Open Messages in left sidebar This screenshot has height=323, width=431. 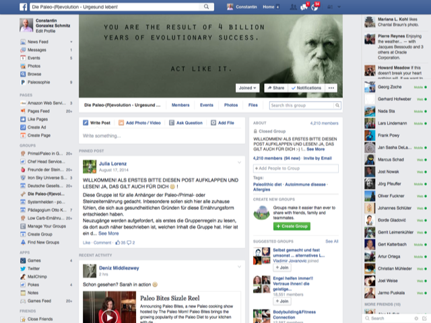[36, 50]
